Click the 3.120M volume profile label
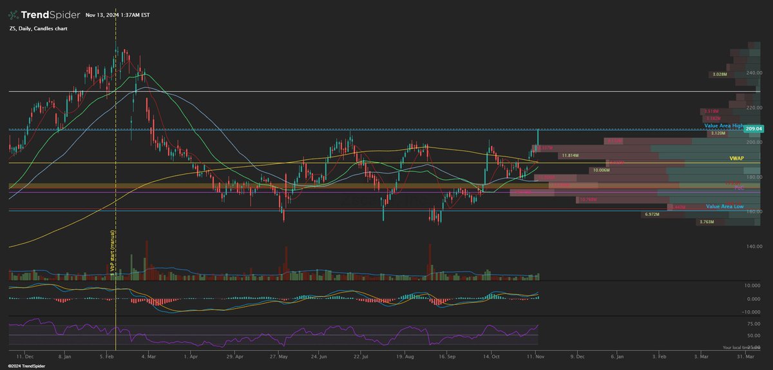Screen dimensions: 773x370 (717, 133)
